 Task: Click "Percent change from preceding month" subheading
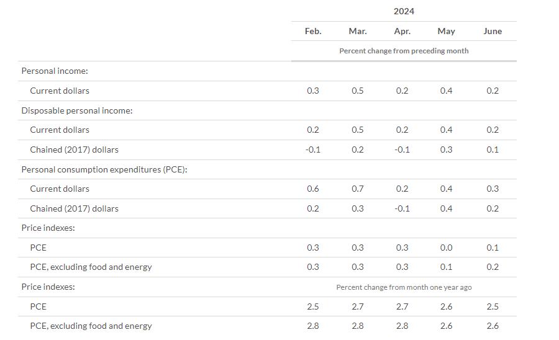click(404, 51)
